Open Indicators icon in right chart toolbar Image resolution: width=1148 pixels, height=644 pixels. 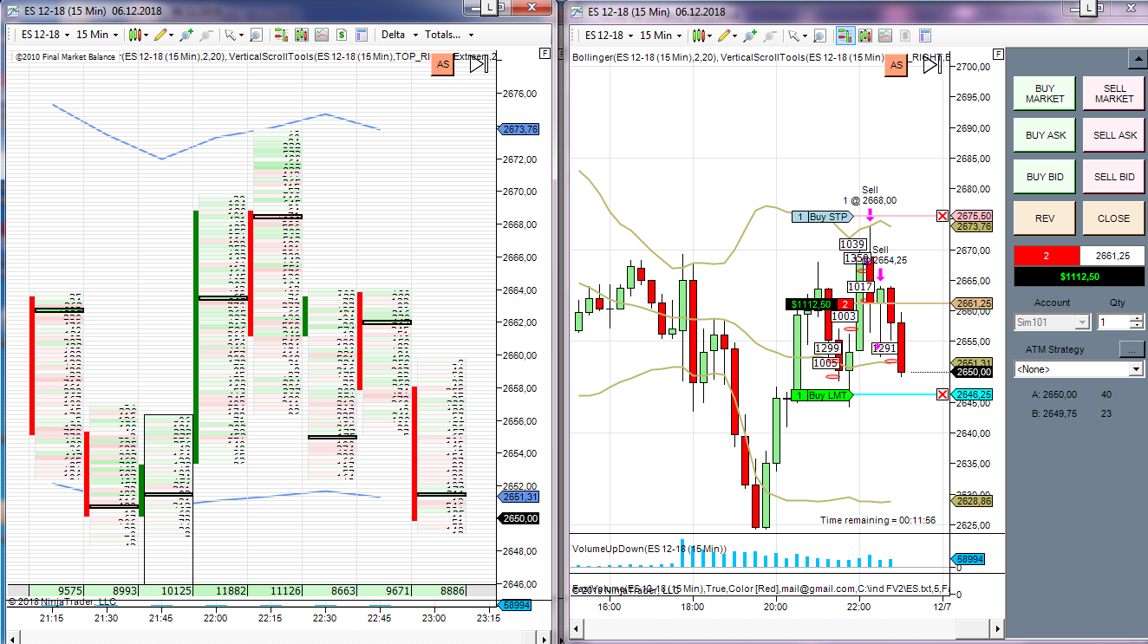click(865, 35)
